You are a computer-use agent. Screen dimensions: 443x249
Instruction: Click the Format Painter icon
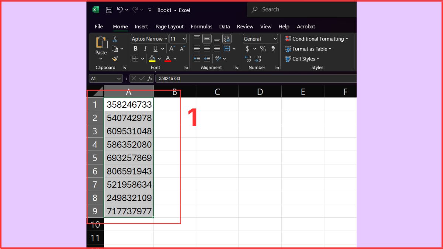(x=115, y=59)
